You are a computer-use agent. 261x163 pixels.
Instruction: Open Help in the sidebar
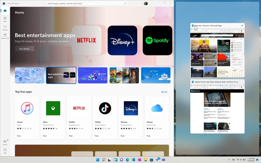coord(5,151)
